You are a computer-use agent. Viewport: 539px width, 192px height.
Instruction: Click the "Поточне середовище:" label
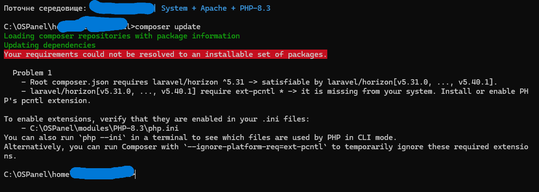[x=45, y=8]
